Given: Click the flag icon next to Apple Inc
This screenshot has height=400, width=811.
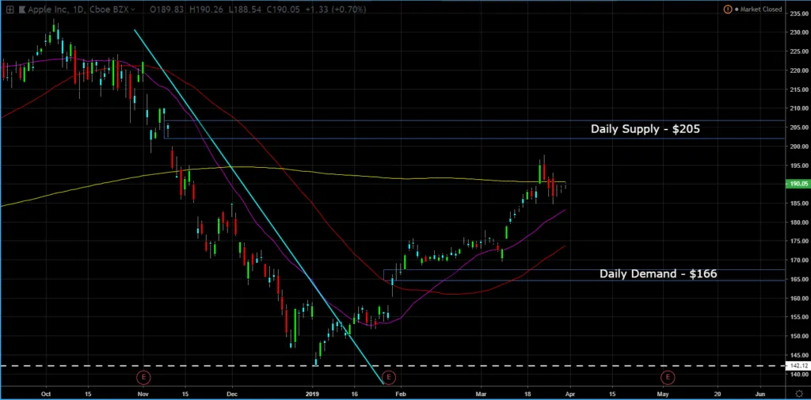Looking at the screenshot, I should point(23,10).
